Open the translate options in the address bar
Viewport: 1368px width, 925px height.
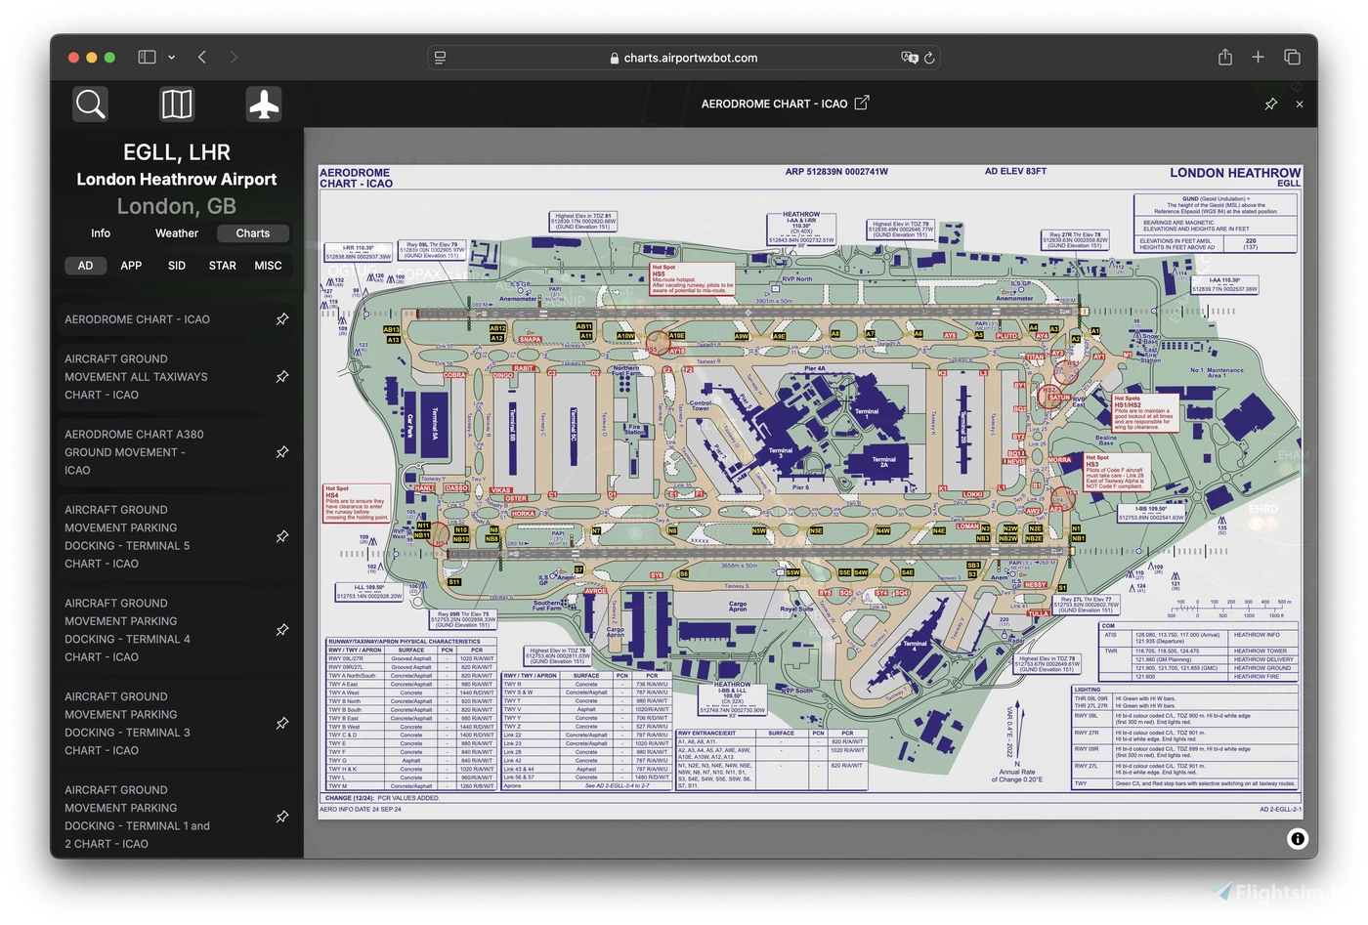tap(909, 58)
